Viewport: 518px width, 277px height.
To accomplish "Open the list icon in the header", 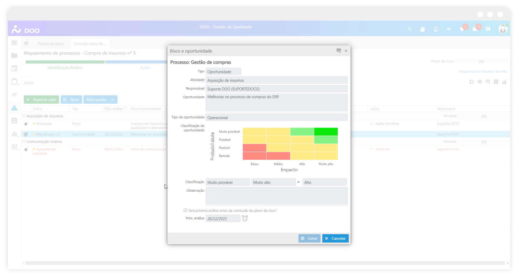I will click(448, 29).
